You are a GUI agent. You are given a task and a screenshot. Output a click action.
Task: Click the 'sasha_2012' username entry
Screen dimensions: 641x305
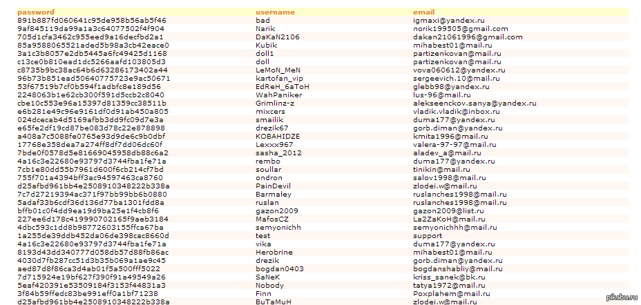[x=278, y=152]
